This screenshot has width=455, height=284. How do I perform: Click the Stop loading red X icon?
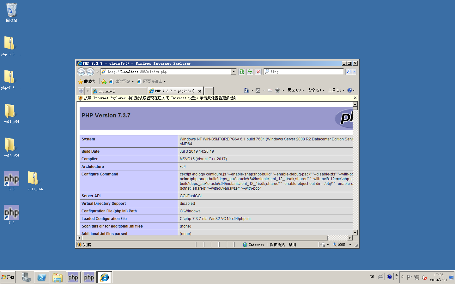click(x=258, y=72)
